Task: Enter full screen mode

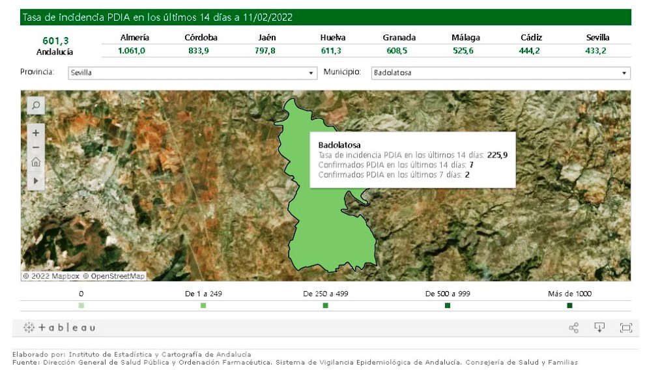Action: click(625, 328)
